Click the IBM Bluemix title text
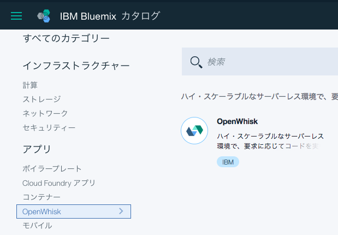The width and height of the screenshot is (338, 235). click(x=88, y=16)
